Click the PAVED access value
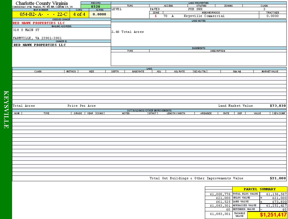Screen dimensions: 288x219 [x=155, y=9]
